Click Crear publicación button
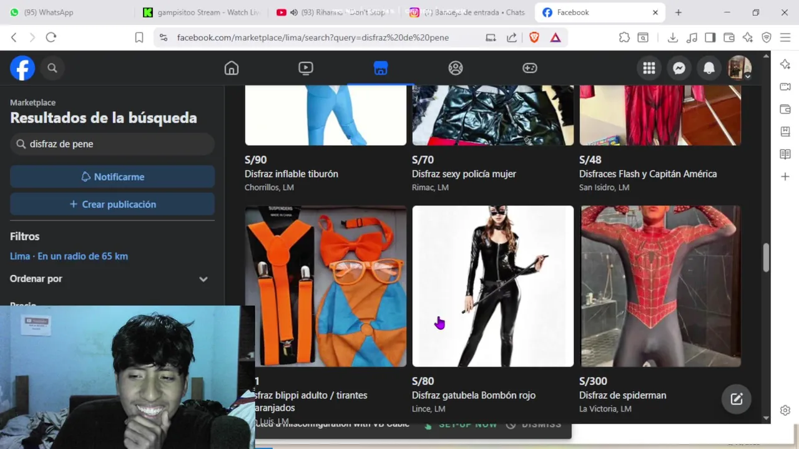 pos(112,205)
